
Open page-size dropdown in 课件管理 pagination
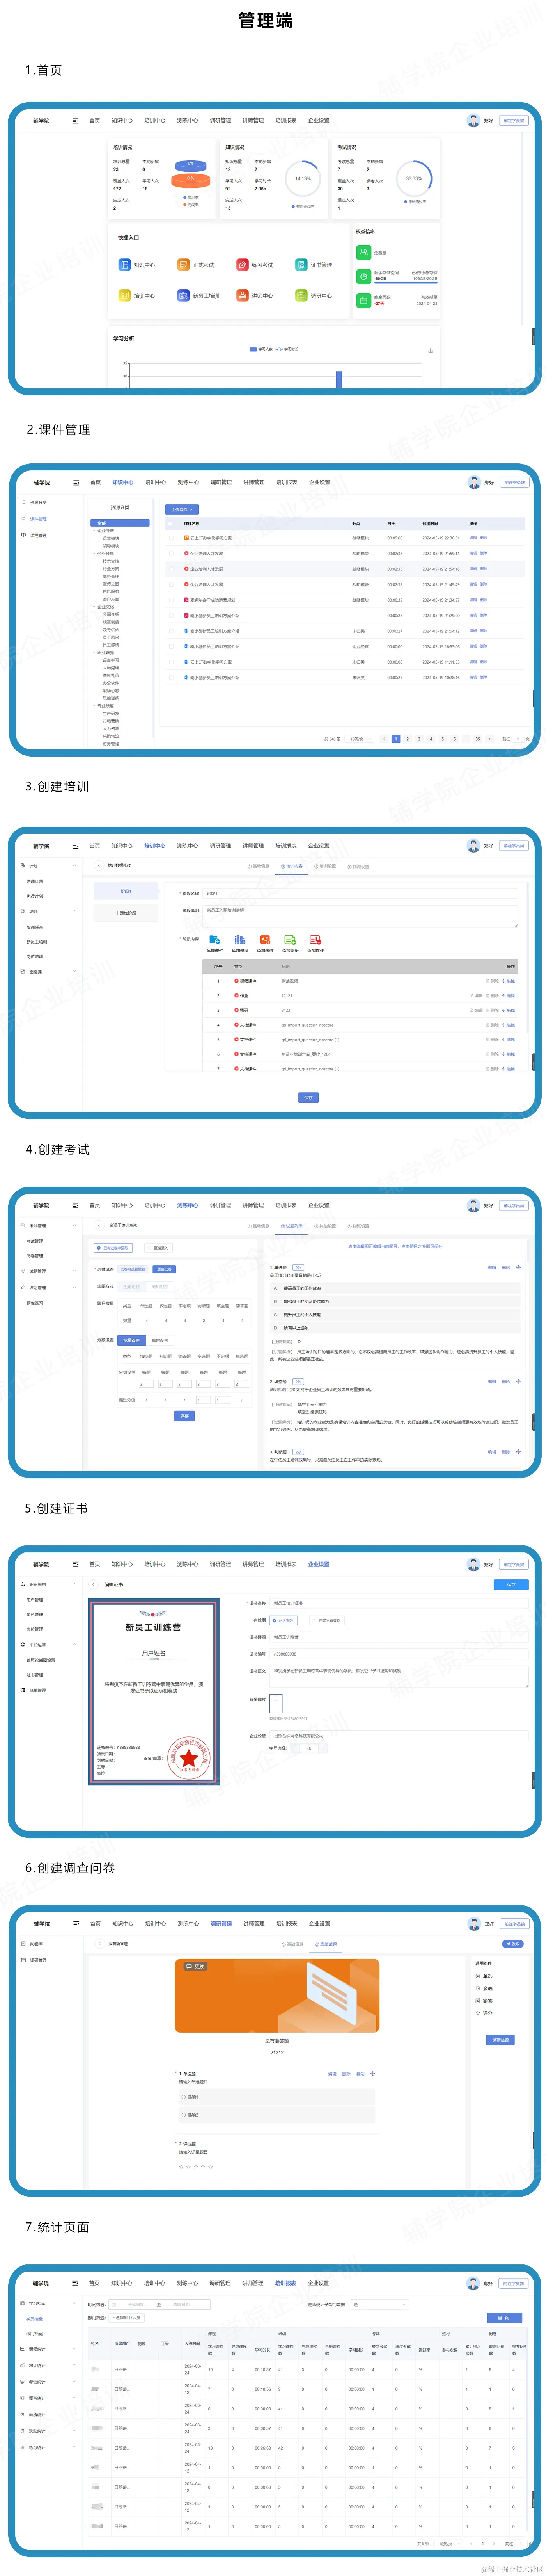point(358,739)
